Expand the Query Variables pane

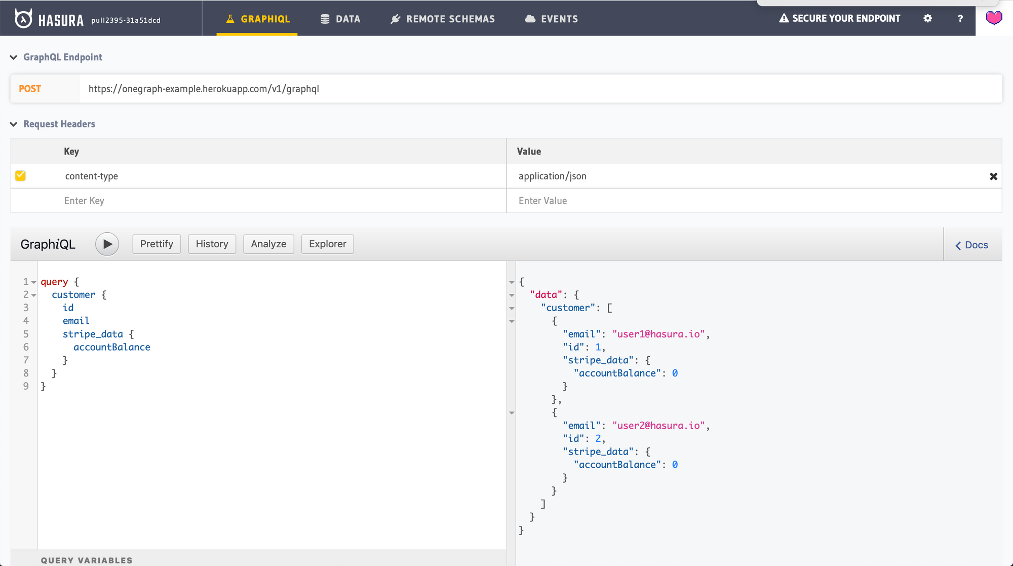tap(258, 559)
